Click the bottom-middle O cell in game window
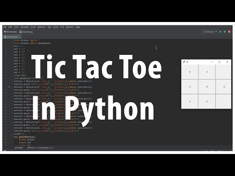The width and height of the screenshot is (235, 176). coord(207,101)
